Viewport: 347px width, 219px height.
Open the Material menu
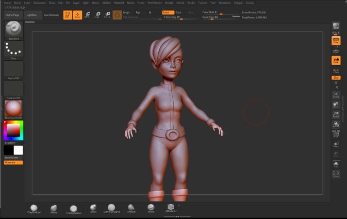pyautogui.click(x=119, y=3)
